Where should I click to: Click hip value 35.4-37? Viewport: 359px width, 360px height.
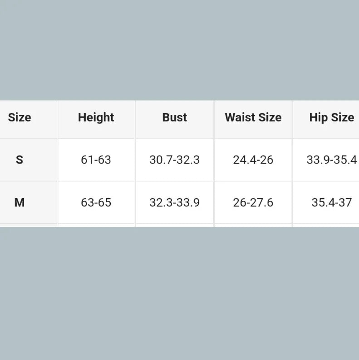pos(331,202)
